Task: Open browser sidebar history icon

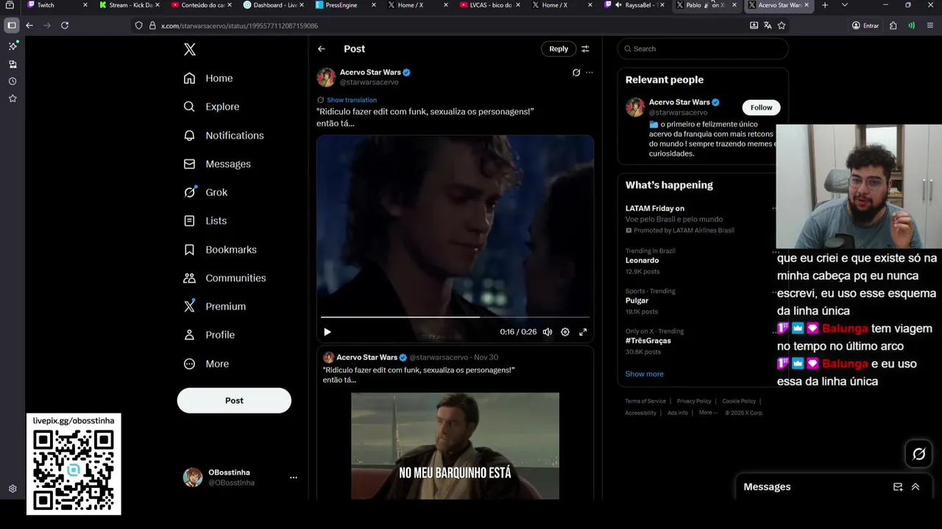Action: tap(13, 81)
